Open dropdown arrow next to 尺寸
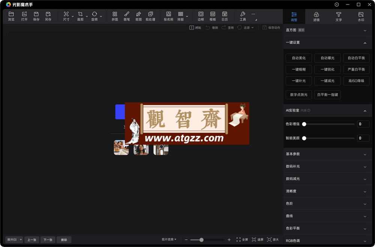Image resolution: width=375 pixels, height=247 pixels. (x=73, y=16)
